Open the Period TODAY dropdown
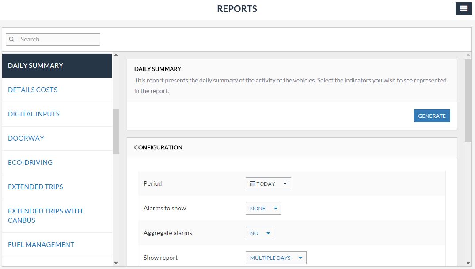 268,184
